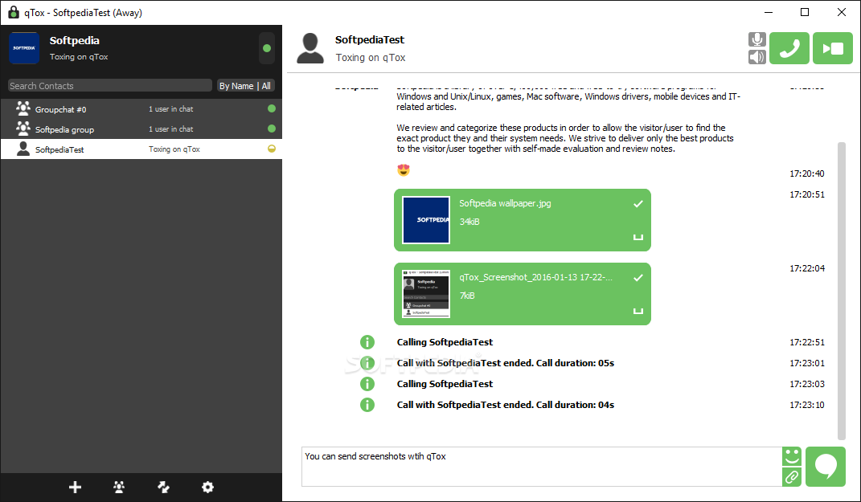This screenshot has height=502, width=861.
Task: Click the Groupchat #0 online status dot
Action: [x=271, y=108]
